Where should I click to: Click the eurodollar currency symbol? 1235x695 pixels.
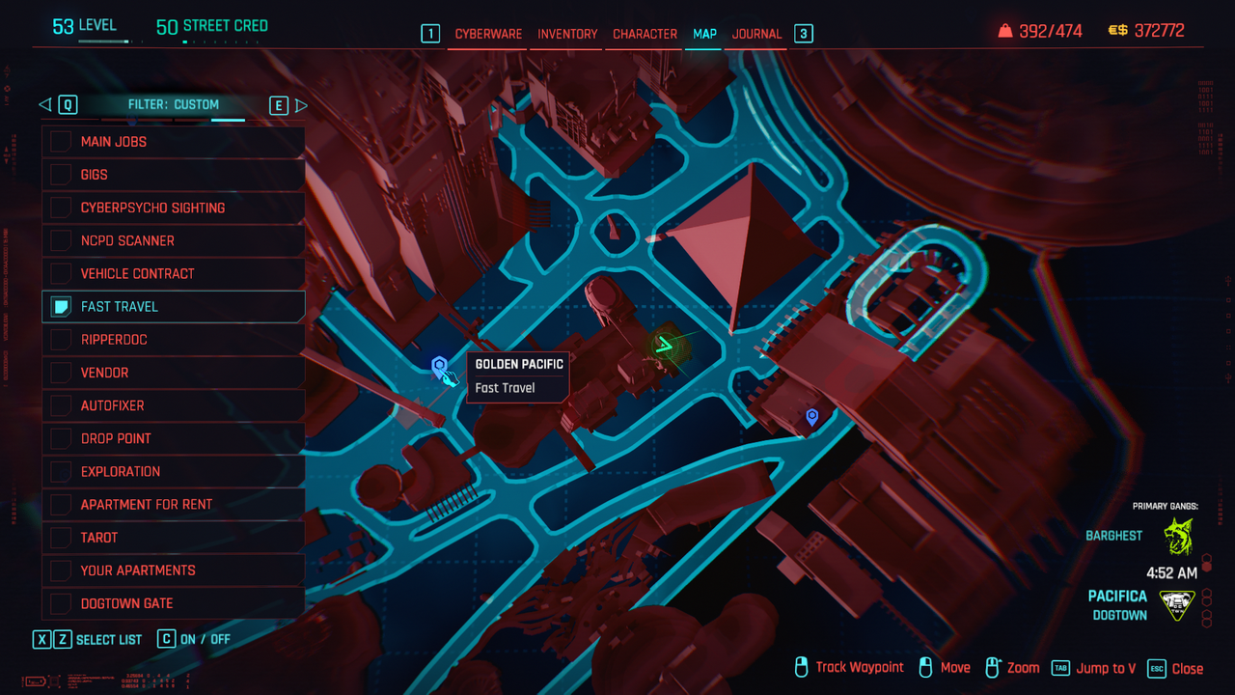pyautogui.click(x=1117, y=31)
